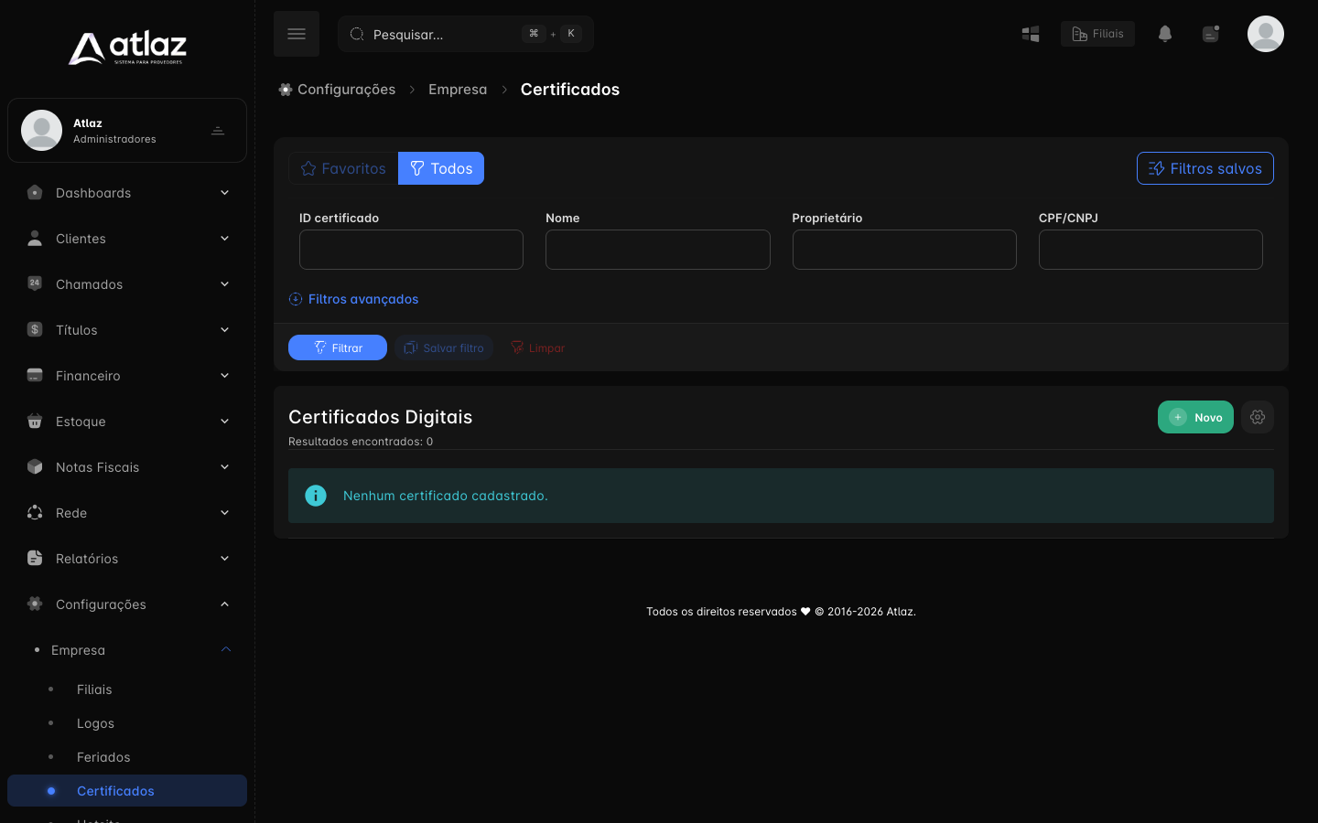Click the Financeiro card icon
Image resolution: width=1318 pixels, height=823 pixels.
tap(35, 375)
